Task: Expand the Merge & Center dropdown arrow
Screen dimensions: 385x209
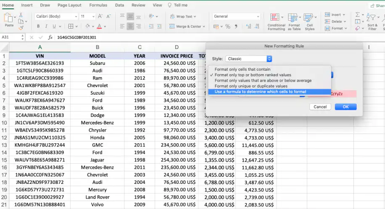Action: tap(204, 26)
